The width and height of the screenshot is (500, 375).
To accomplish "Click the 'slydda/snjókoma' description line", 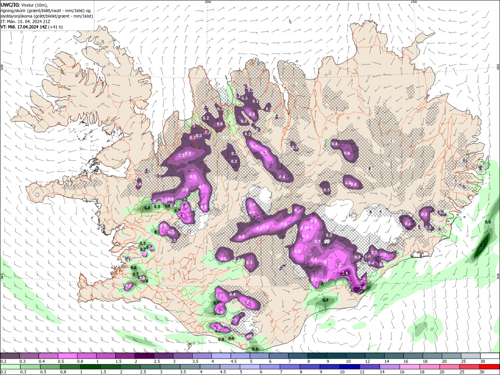I will click(46, 16).
